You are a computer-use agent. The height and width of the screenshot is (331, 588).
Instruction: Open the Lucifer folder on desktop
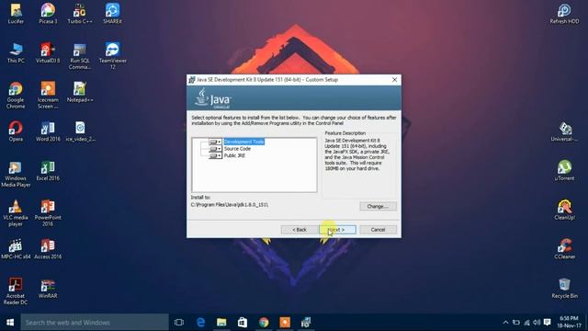pyautogui.click(x=16, y=14)
